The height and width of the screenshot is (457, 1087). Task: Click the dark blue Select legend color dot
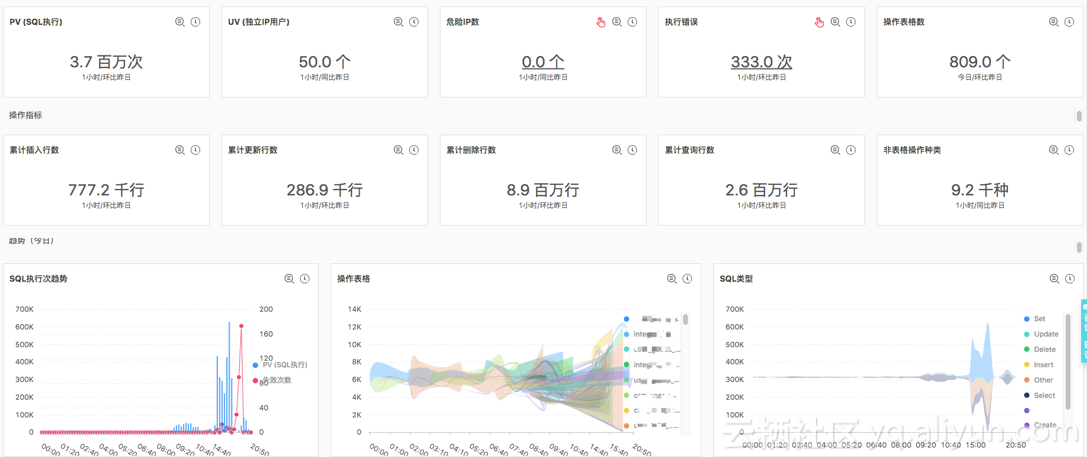[1027, 396]
